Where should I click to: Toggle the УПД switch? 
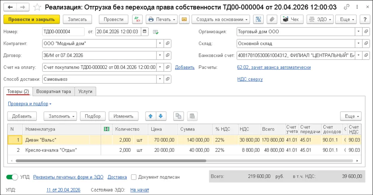12,177
